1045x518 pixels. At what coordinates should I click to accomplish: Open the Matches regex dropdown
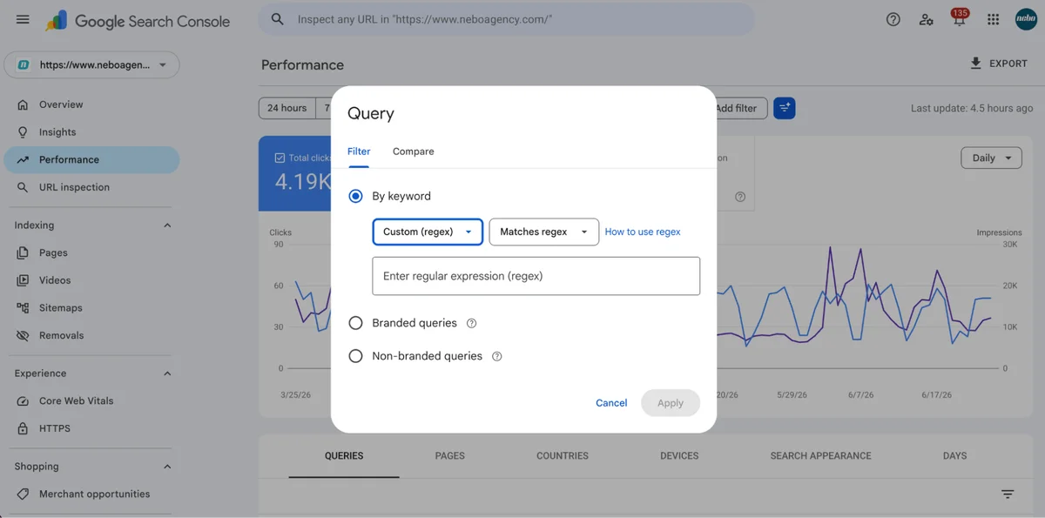coord(544,232)
